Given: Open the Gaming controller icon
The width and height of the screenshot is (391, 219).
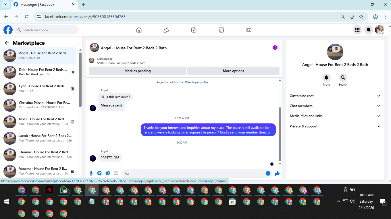Looking at the screenshot, I should pos(249,30).
